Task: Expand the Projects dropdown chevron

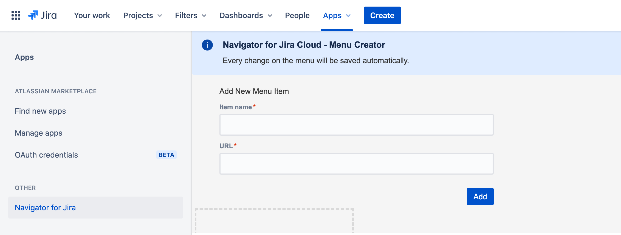Action: 160,16
